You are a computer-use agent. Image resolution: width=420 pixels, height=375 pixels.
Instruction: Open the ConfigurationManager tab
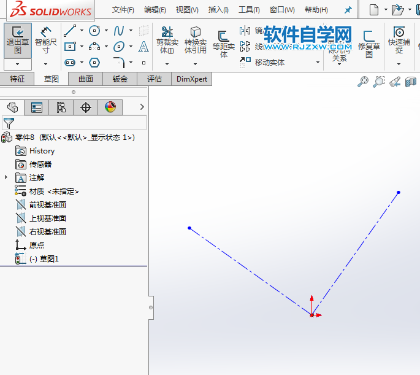61,107
